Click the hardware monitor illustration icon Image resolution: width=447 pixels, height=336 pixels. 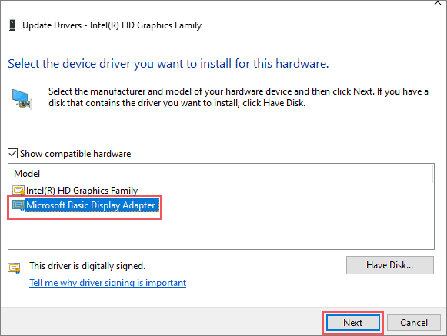pos(22,99)
